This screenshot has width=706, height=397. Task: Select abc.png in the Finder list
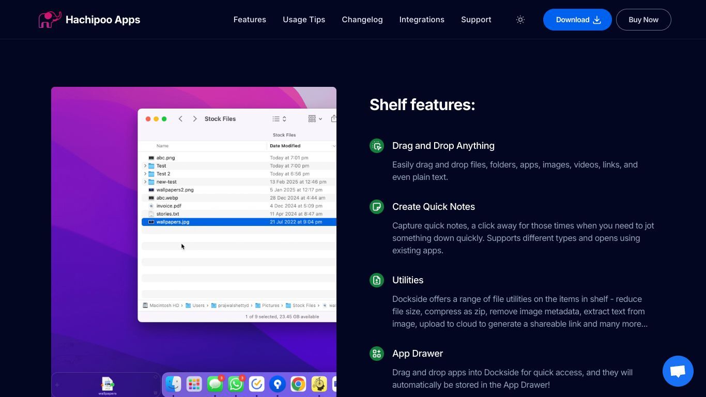pyautogui.click(x=165, y=158)
